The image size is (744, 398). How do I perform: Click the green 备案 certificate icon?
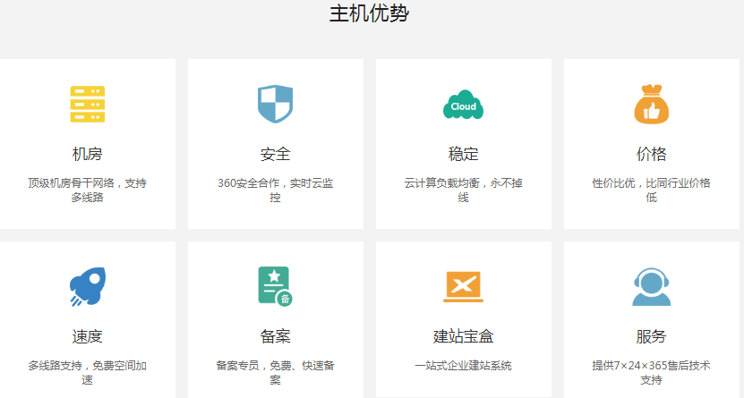(x=275, y=287)
